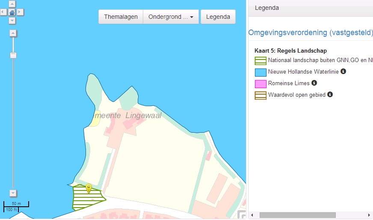
Task: Show info for Romeinse Limes
Action: pos(314,83)
